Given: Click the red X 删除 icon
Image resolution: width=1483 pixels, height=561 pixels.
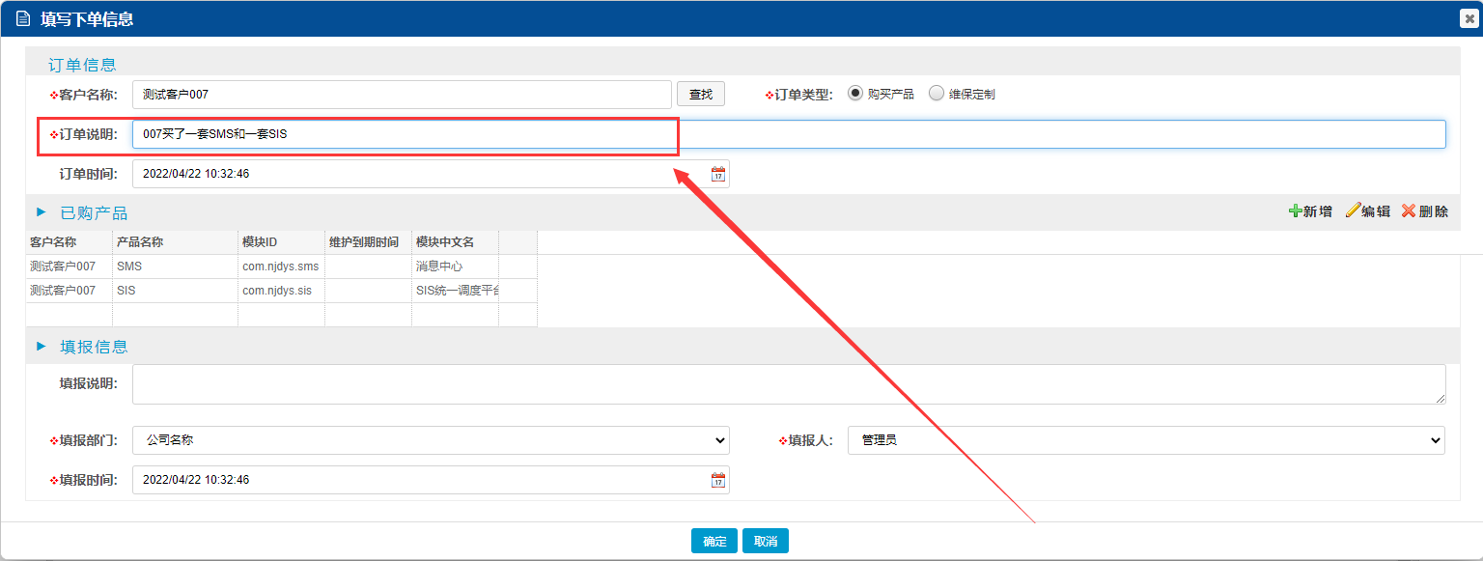Looking at the screenshot, I should [1408, 211].
